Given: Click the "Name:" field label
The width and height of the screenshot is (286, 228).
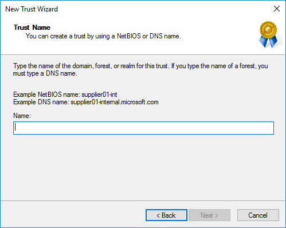Looking at the screenshot, I should click(22, 116).
